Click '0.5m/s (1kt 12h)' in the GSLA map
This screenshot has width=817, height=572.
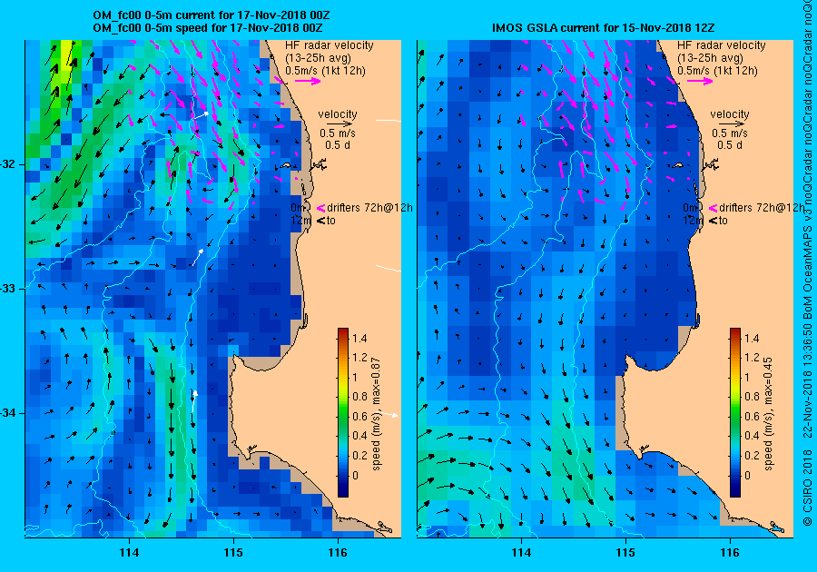[717, 71]
